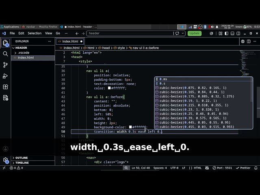Change end-of-line sequence LF
The height and width of the screenshot is (195, 260).
[184, 168]
